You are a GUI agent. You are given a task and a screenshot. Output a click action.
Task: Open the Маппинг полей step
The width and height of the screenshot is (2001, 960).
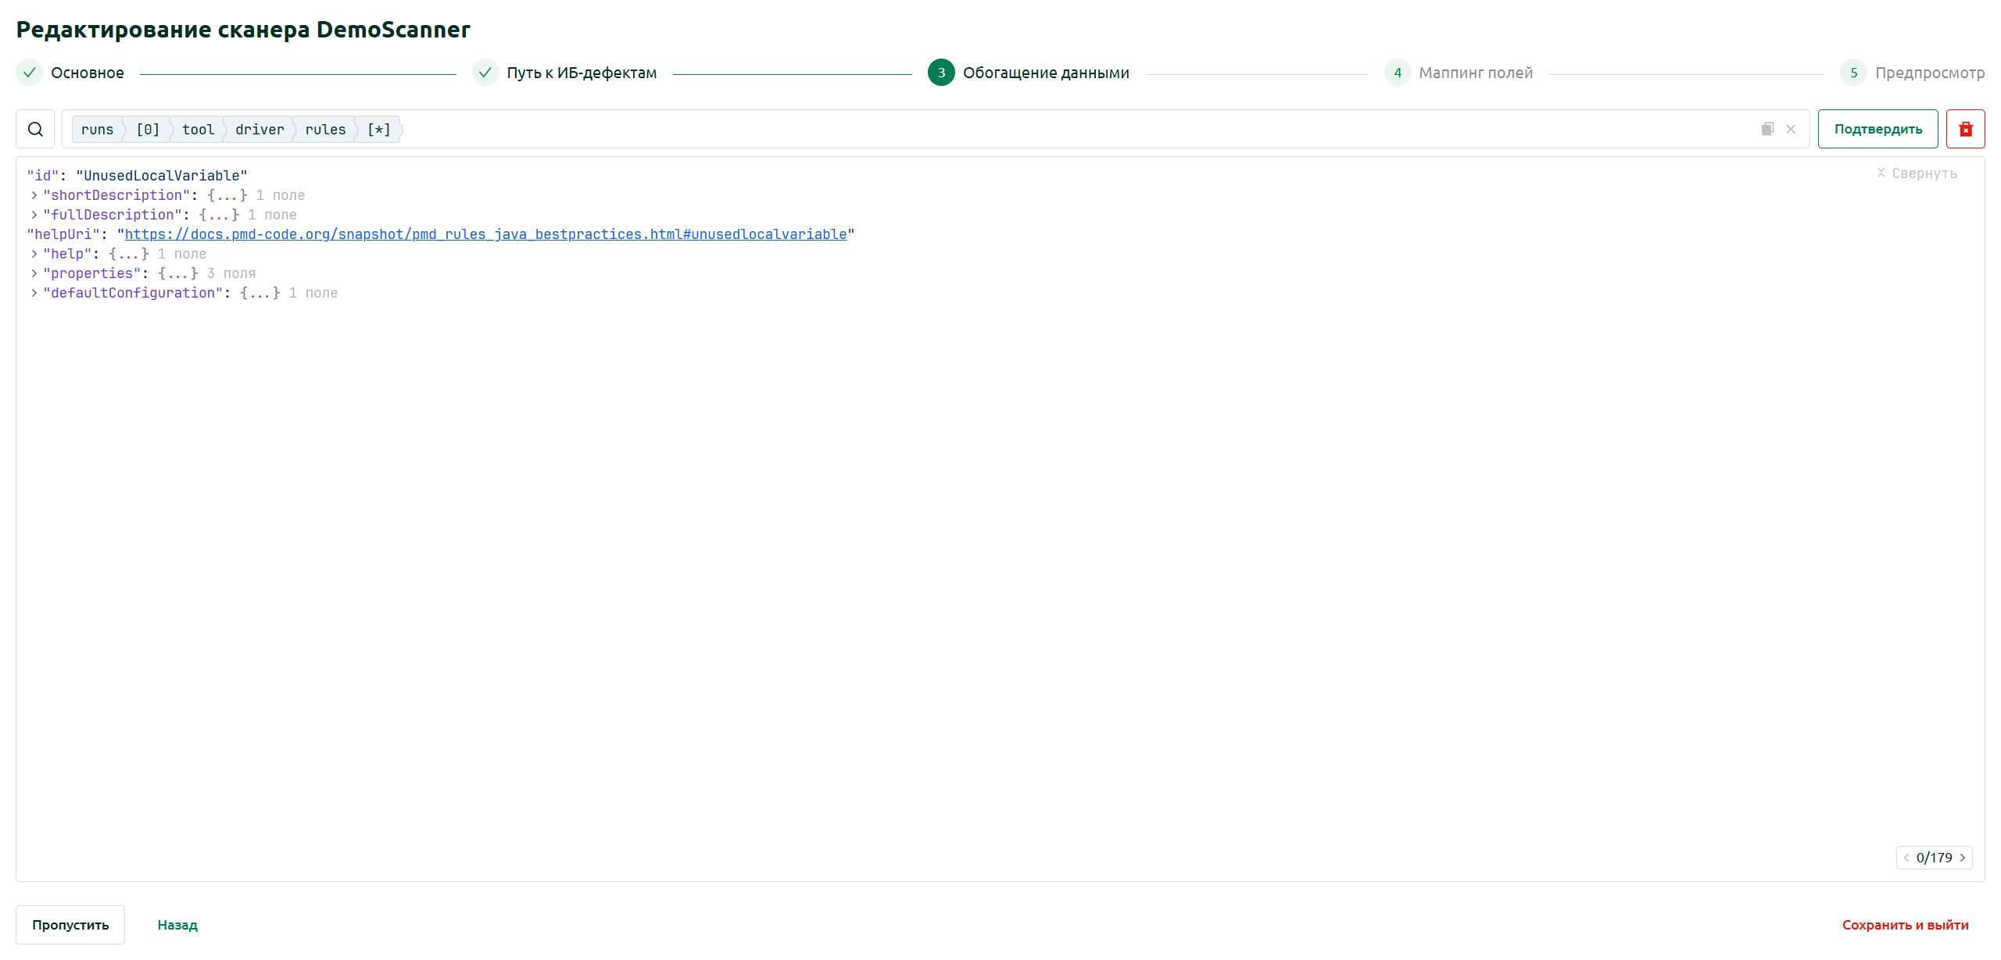tap(1476, 73)
